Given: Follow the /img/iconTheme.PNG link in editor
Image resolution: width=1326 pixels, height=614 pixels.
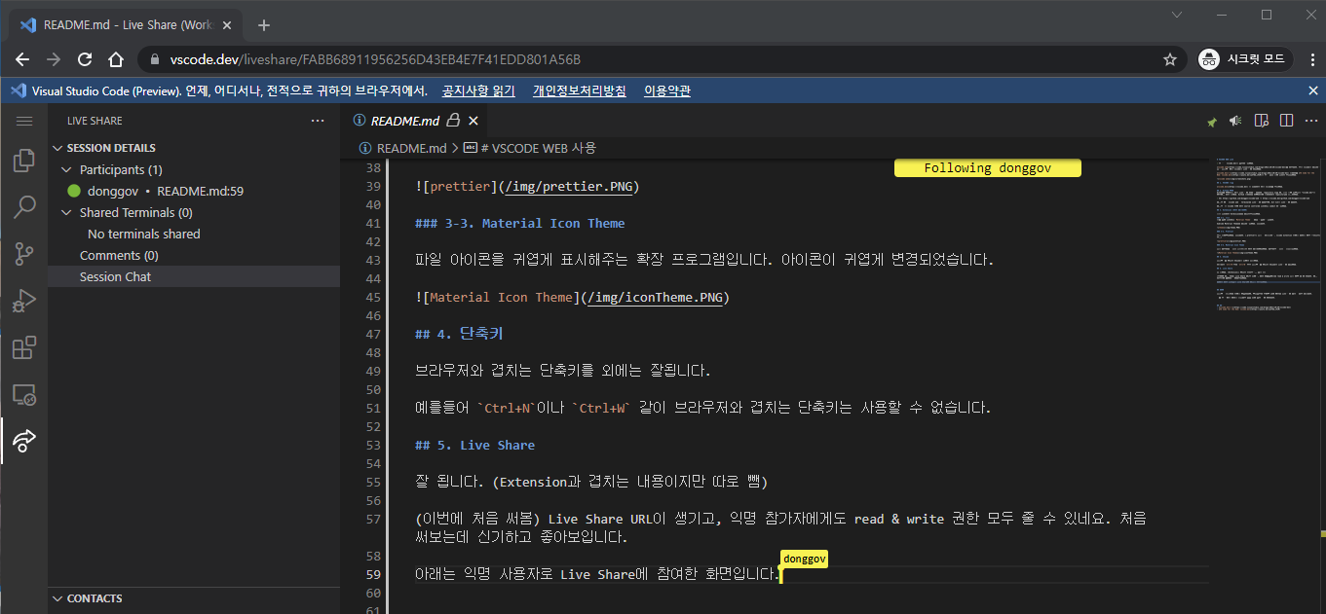Looking at the screenshot, I should [x=653, y=297].
